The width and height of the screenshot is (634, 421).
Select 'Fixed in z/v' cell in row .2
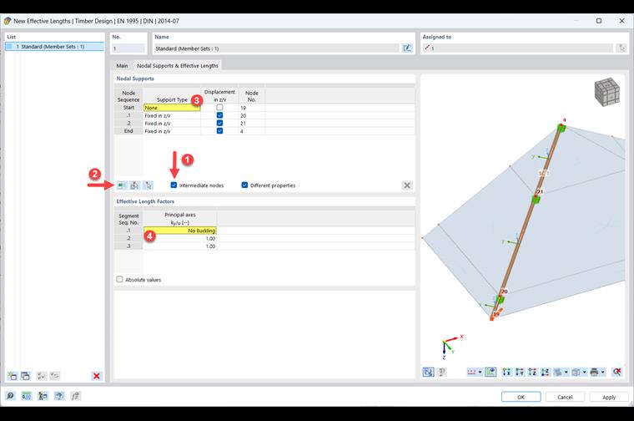point(172,123)
